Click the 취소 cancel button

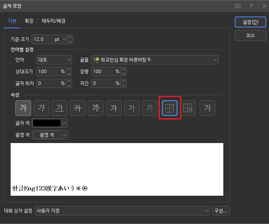[x=250, y=35]
